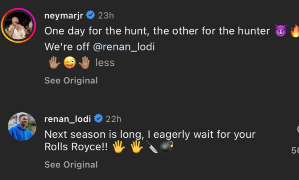The width and height of the screenshot is (299, 180).
Task: Collapse neymarjr's comment with 'less'
Action: pyautogui.click(x=105, y=63)
